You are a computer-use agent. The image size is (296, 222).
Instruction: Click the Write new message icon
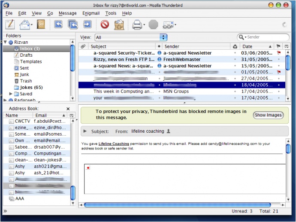click(9, 24)
